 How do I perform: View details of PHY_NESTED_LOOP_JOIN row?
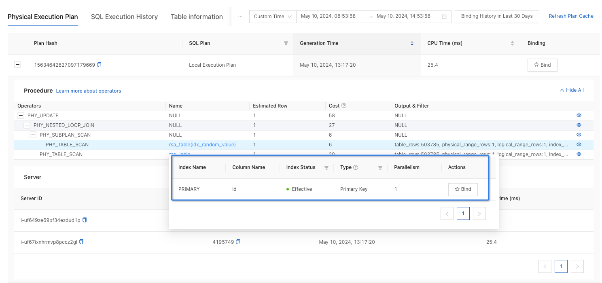(579, 125)
